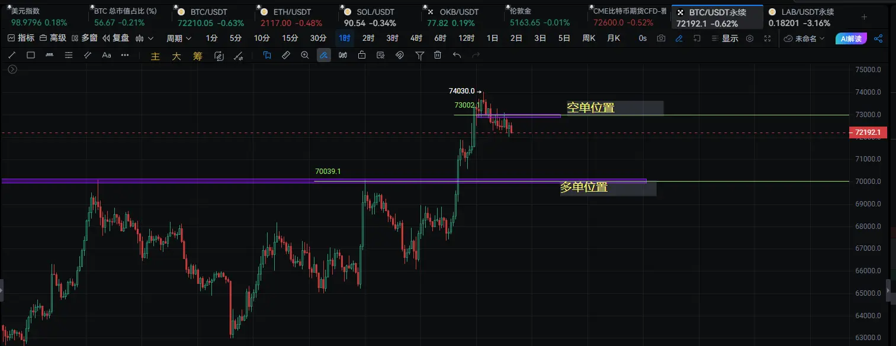
Task: Switch to 15分 timeframe
Action: click(290, 38)
